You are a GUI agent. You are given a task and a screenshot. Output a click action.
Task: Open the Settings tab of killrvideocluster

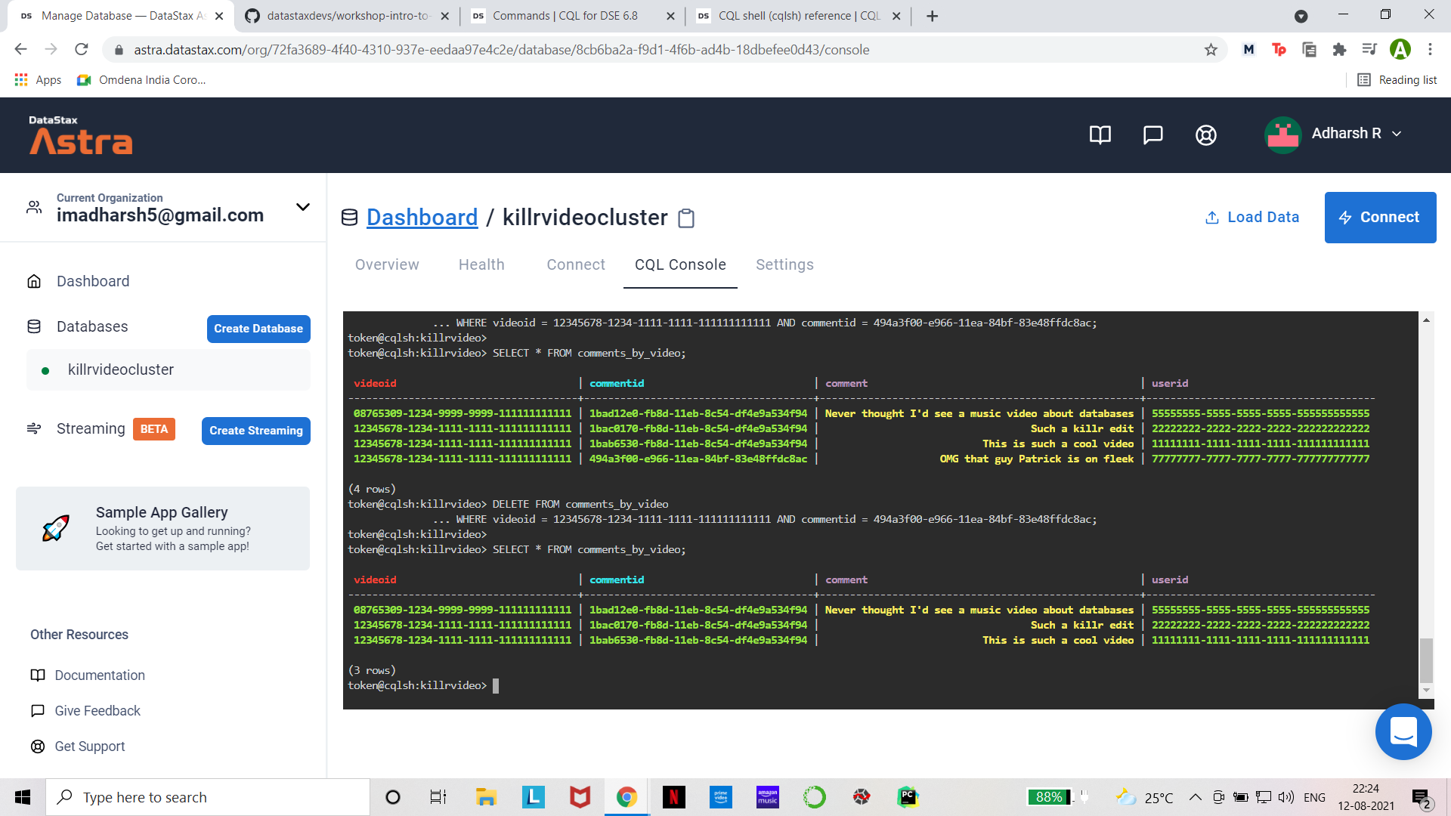pos(784,264)
